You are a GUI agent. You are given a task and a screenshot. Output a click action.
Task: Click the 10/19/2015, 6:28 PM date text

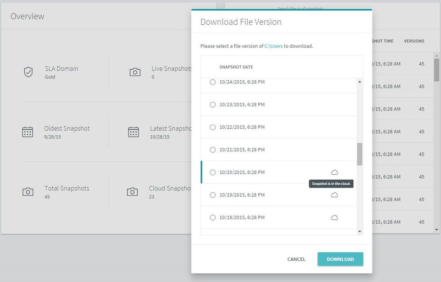click(242, 195)
